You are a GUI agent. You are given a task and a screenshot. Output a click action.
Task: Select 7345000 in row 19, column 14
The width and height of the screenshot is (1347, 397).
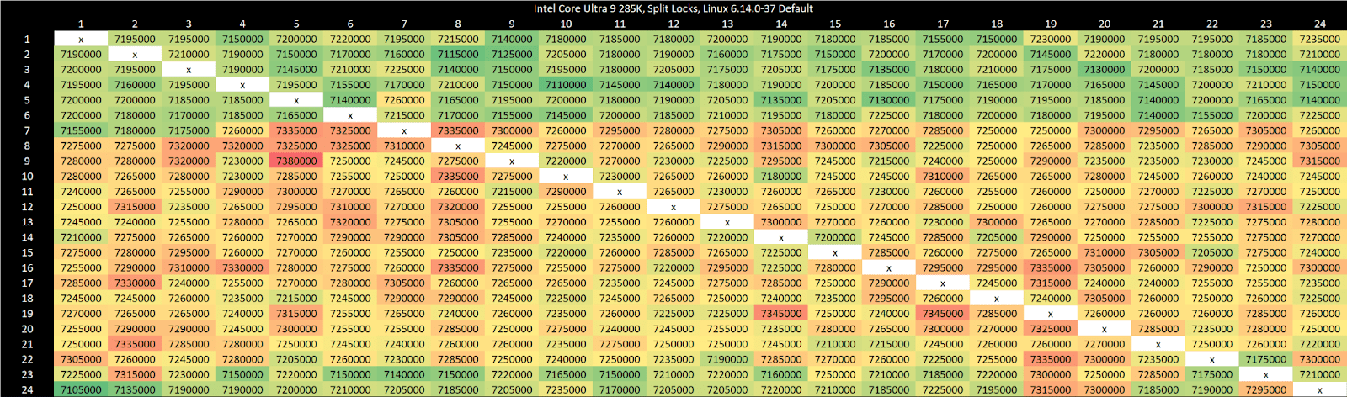(x=781, y=314)
